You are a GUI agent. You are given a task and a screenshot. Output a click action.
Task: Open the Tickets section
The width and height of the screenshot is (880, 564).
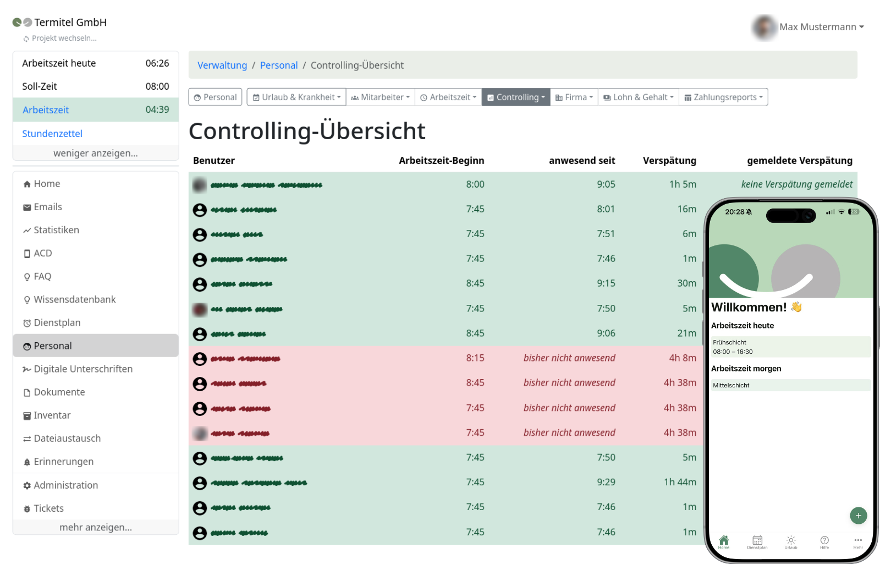pyautogui.click(x=48, y=508)
